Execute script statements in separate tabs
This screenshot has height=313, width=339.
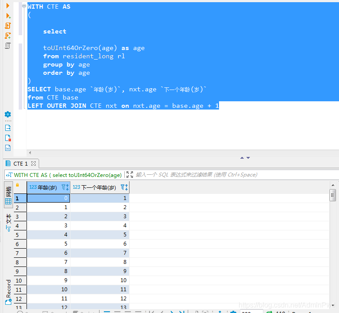8,36
